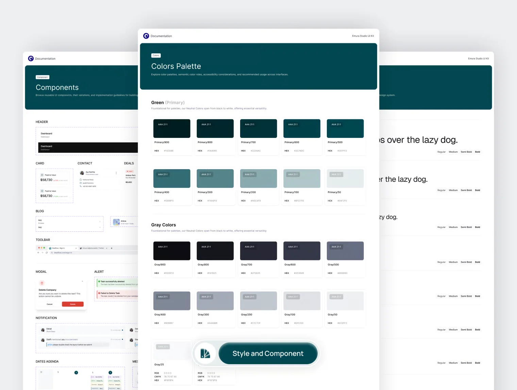Select the Gray/300 color swatch
Screen dimensions: 517x390
coord(215,301)
